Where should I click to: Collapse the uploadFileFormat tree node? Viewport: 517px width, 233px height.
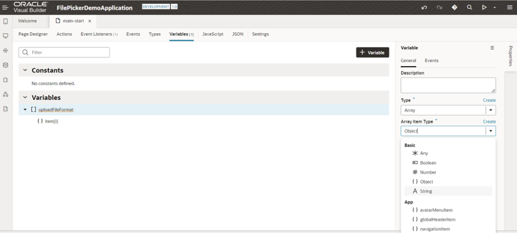point(25,109)
